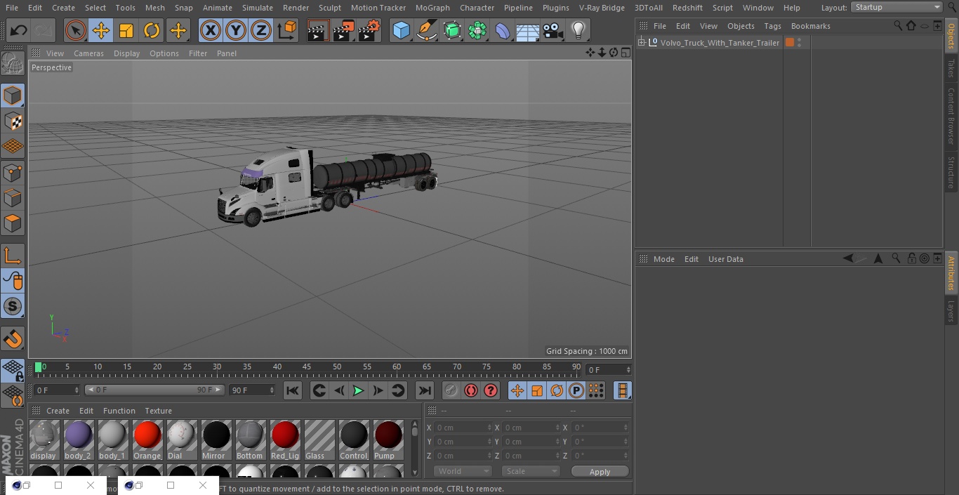Open the World coordinate dropdown
This screenshot has height=495, width=959.
click(x=463, y=471)
